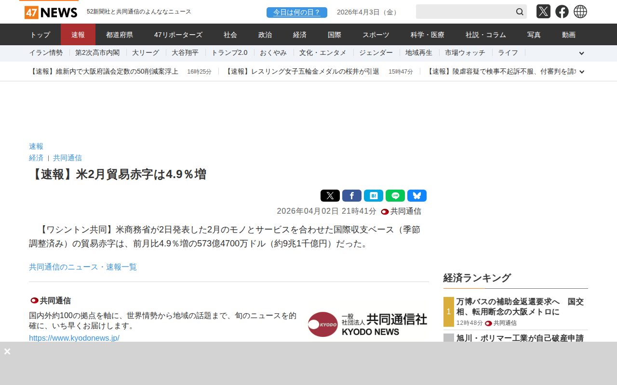
Task: Click the 経済 breadcrumb link
Action: pos(36,158)
